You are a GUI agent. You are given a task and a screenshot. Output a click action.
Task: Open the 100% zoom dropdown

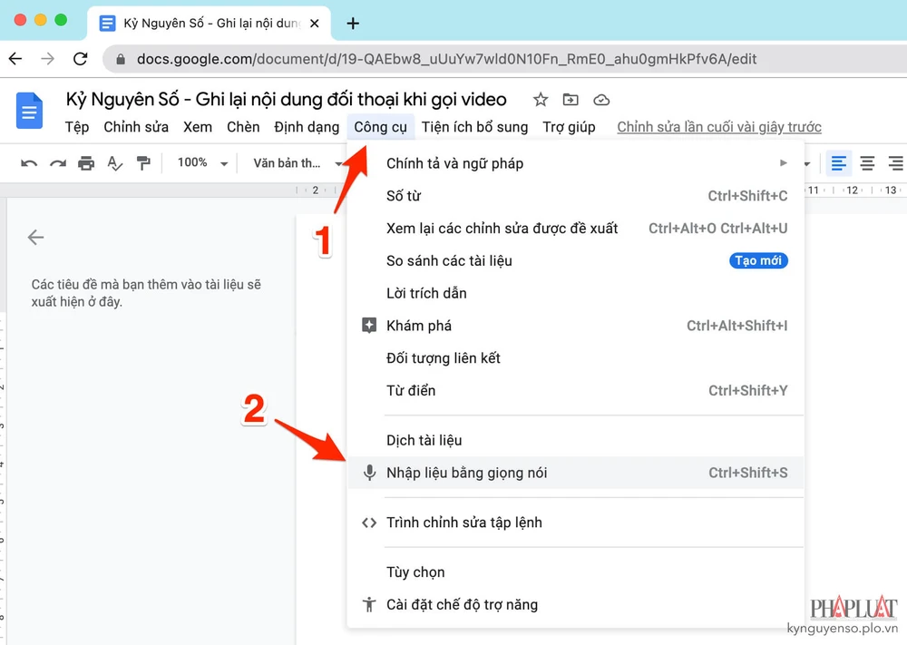click(x=202, y=163)
